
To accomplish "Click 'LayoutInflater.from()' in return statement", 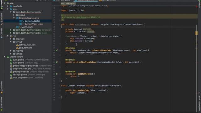I will (x=108, y=53).
